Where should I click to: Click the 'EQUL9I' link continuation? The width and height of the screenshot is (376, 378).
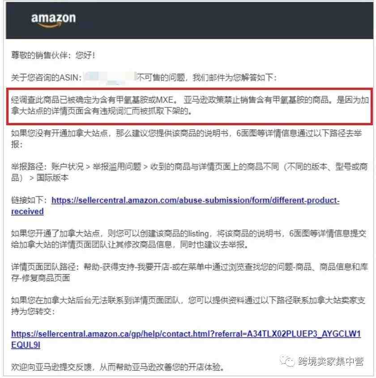pyautogui.click(x=26, y=345)
